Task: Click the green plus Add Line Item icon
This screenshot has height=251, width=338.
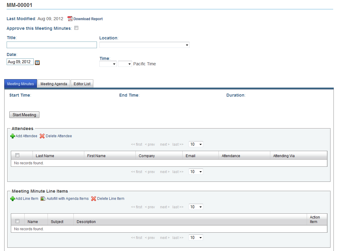Action: tap(13, 199)
